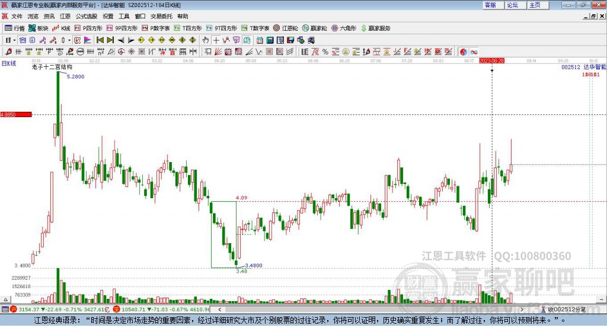Viewport: 607px width, 326px height.
Task: Click the 收002512分笔 status entry
Action: [x=563, y=309]
